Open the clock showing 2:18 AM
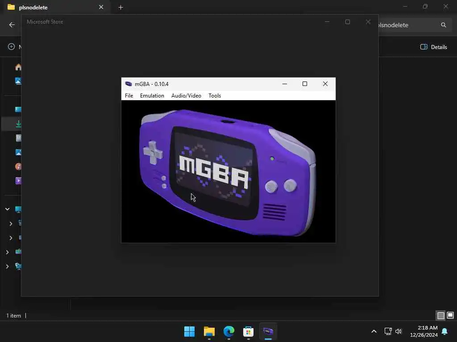The image size is (457, 342). (x=424, y=331)
